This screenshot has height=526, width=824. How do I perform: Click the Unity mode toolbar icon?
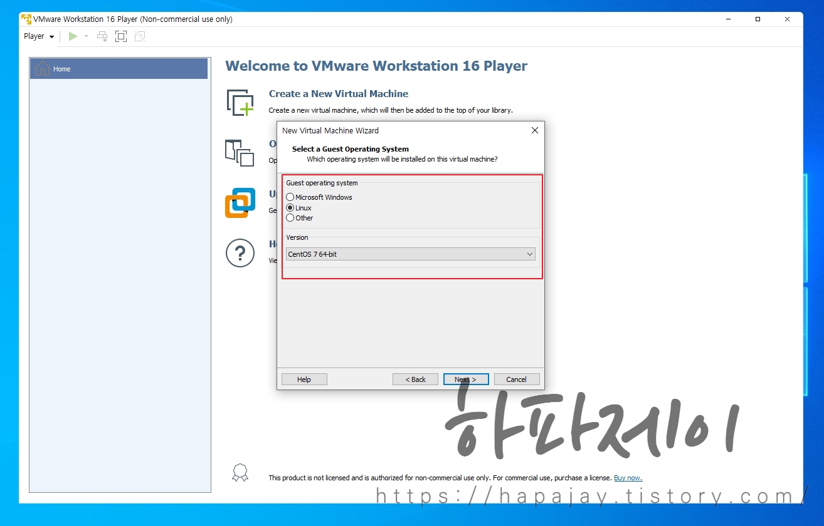(x=140, y=36)
